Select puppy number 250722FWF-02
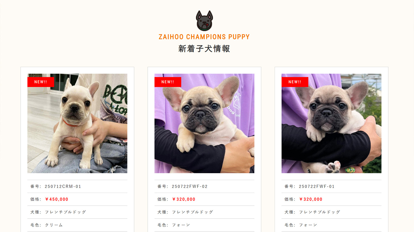 190,186
